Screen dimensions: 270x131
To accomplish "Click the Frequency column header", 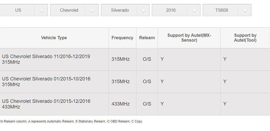I will click(x=123, y=38).
